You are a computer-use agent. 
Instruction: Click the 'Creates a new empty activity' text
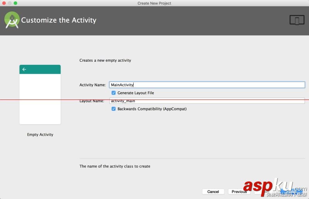tap(105, 61)
